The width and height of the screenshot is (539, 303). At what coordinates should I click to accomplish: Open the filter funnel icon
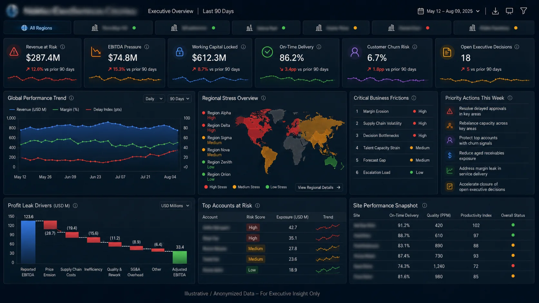(524, 11)
